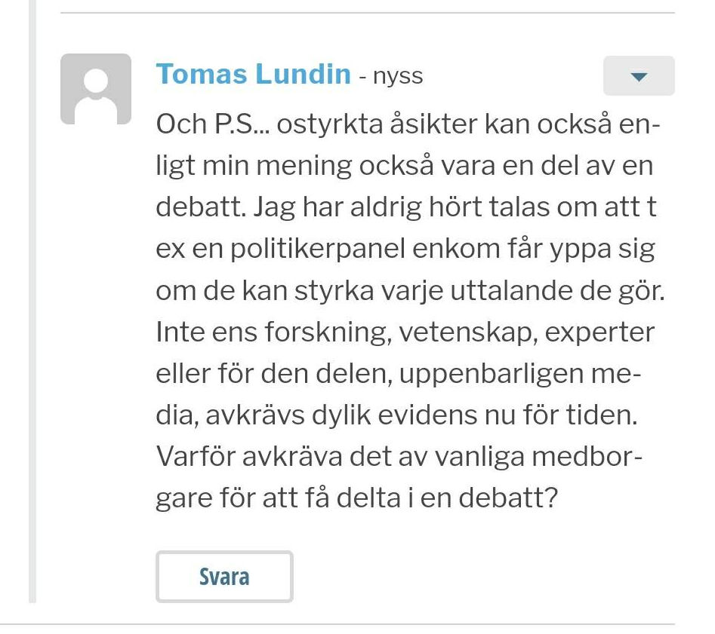Click the horizontal separator above the comment
Image resolution: width=715 pixels, height=634 pixels.
pos(368,13)
